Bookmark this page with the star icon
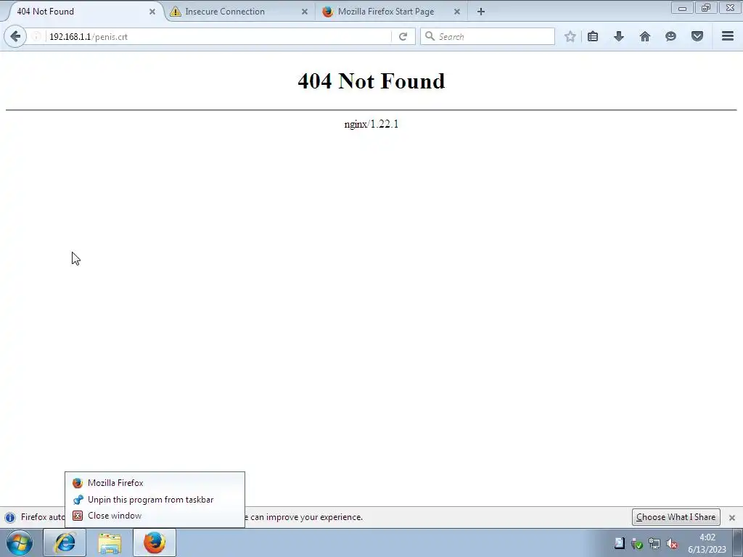 point(570,36)
